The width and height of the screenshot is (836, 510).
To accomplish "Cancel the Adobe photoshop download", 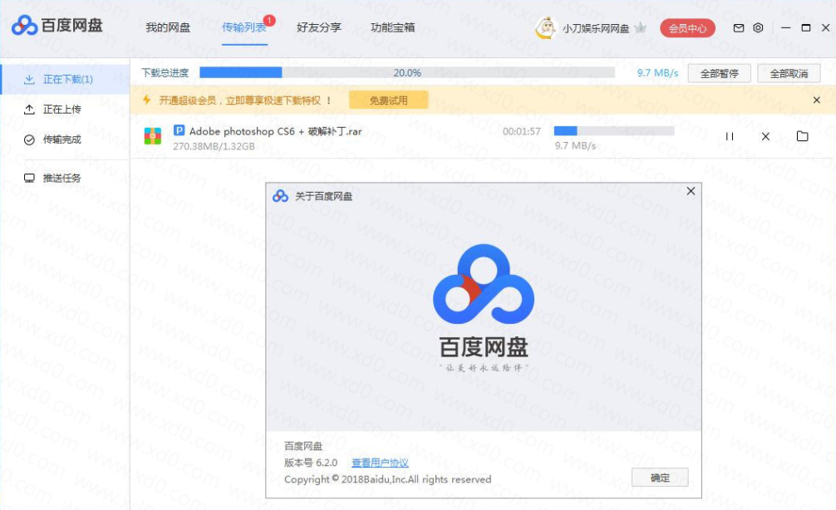I will coord(765,137).
